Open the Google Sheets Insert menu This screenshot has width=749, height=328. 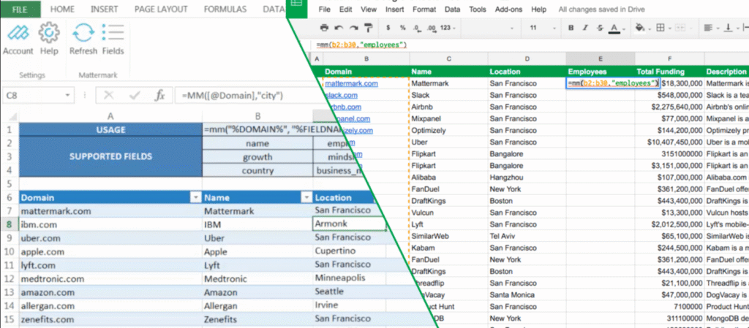point(394,9)
